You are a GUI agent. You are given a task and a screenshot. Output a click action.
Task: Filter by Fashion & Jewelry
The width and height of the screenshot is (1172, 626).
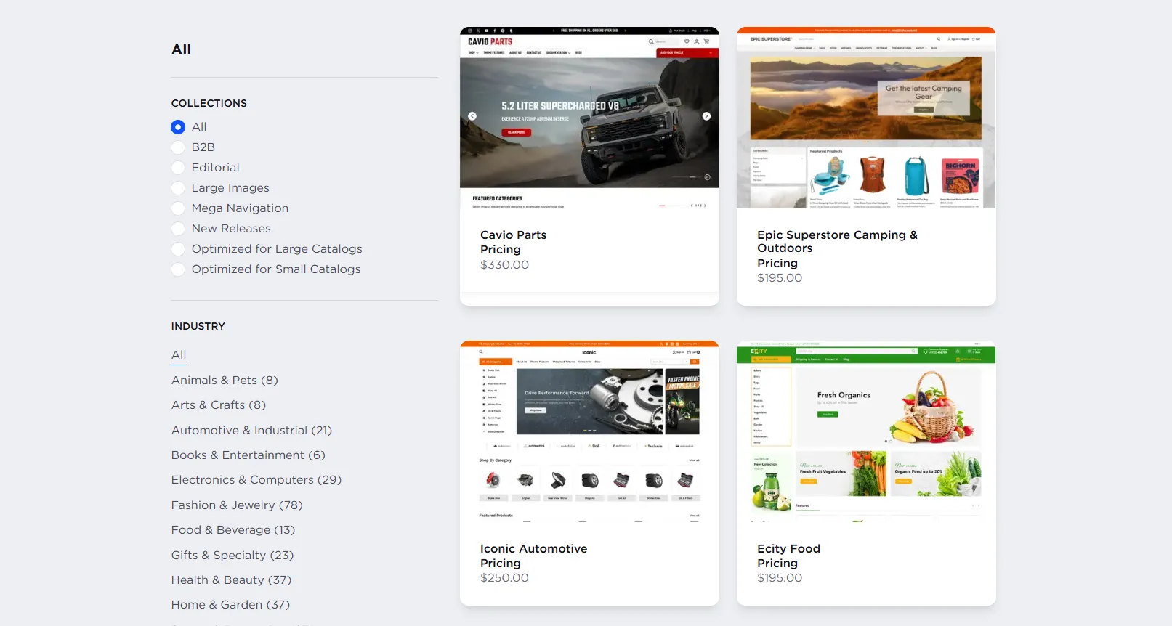[x=237, y=505]
